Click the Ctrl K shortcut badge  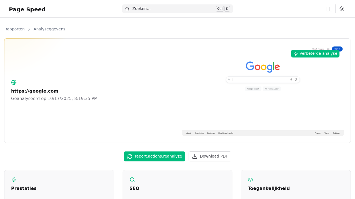tap(223, 9)
